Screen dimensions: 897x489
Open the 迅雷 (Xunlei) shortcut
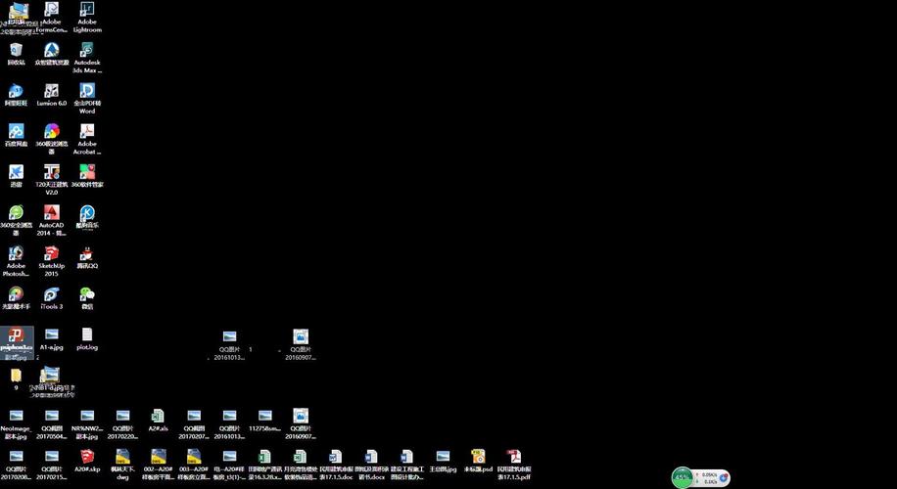tap(16, 176)
